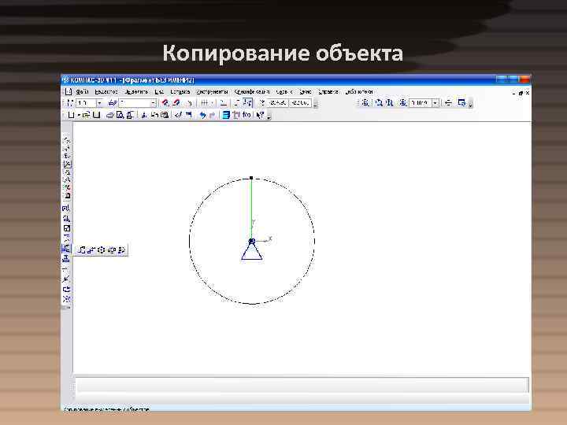Open the Библиотеки menu

click(x=359, y=92)
